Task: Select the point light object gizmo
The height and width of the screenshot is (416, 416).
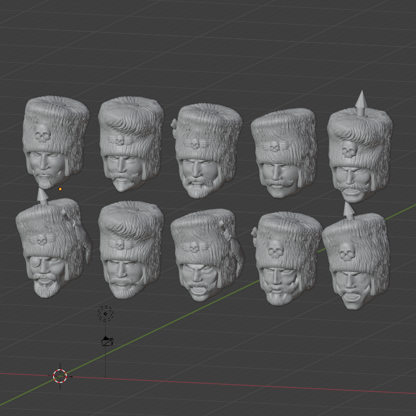Action: coord(106,314)
